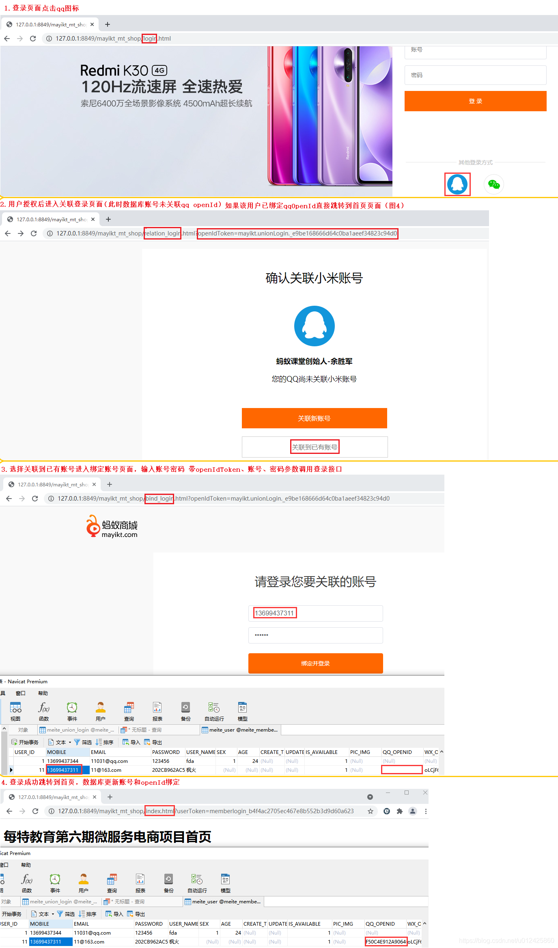Click 导入 in Navicat under bind_login page

click(x=131, y=742)
